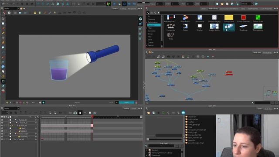Click the top camera view side icon
Viewport: 279px width, 157px height.
pyautogui.click(x=140, y=19)
